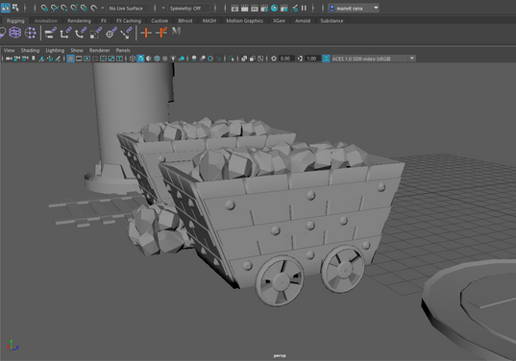Click Render Current Frame clapboard icon
The image size is (516, 361).
point(244,8)
